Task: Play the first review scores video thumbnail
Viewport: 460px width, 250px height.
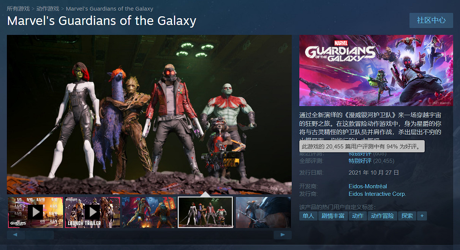Action: 35,212
